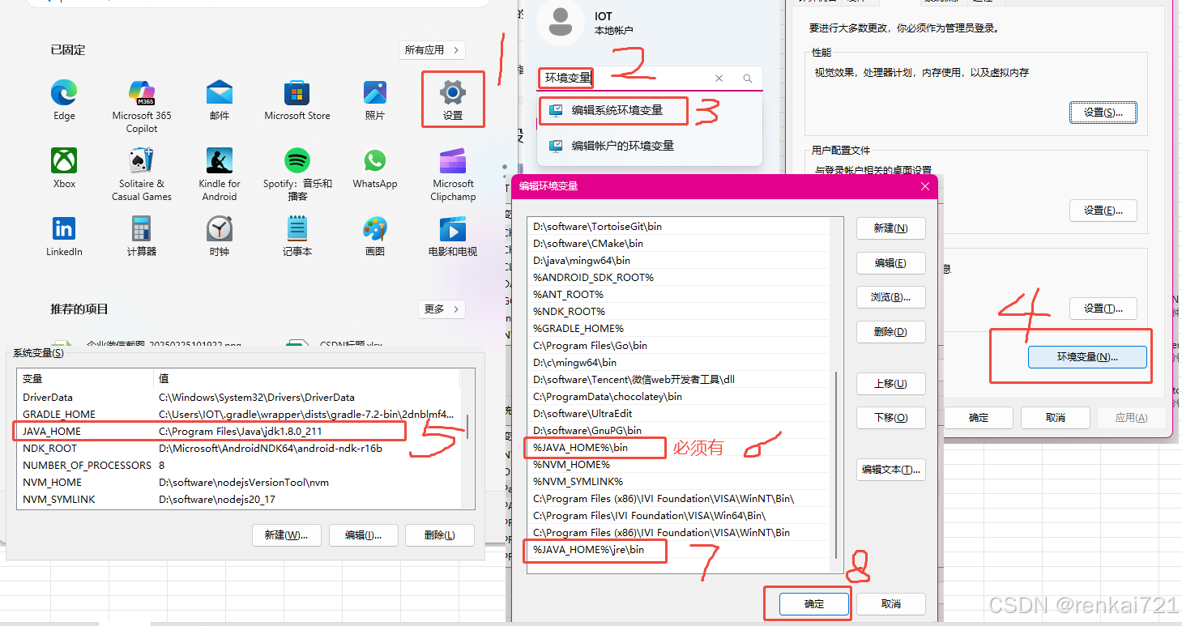Launch the Xbox app
Image resolution: width=1182 pixels, height=626 pixels.
pyautogui.click(x=64, y=168)
